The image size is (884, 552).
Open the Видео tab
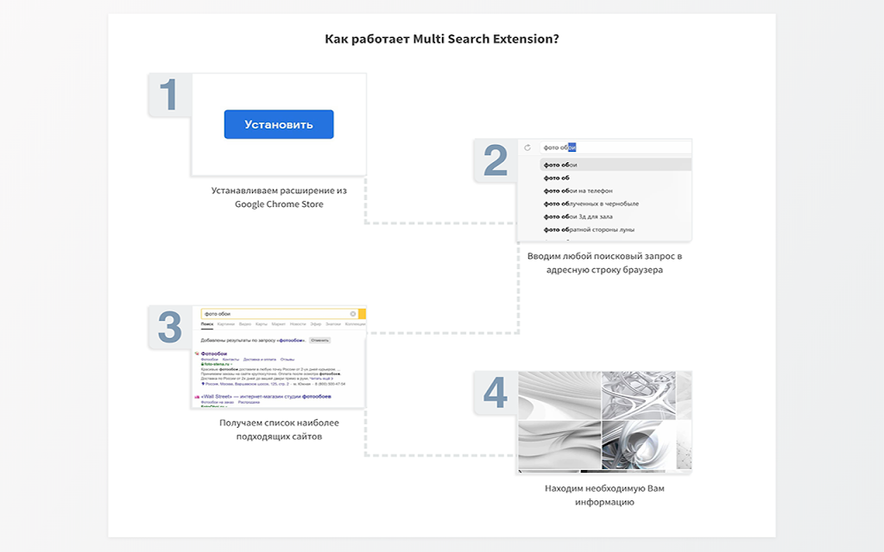245,324
